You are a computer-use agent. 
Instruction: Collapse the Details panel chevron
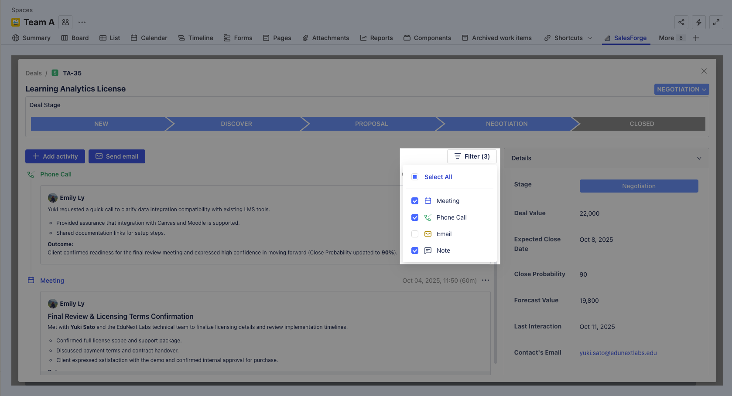pos(699,158)
